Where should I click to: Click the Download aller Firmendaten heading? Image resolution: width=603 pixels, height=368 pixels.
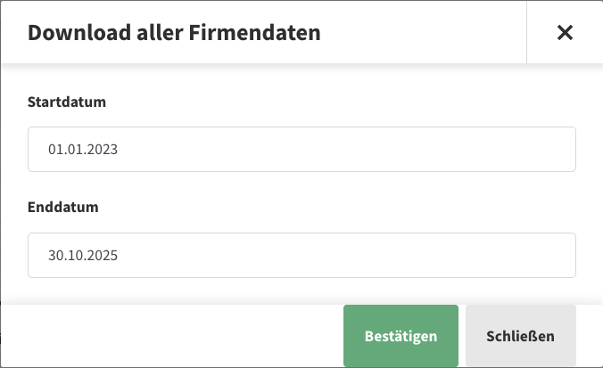(x=174, y=34)
